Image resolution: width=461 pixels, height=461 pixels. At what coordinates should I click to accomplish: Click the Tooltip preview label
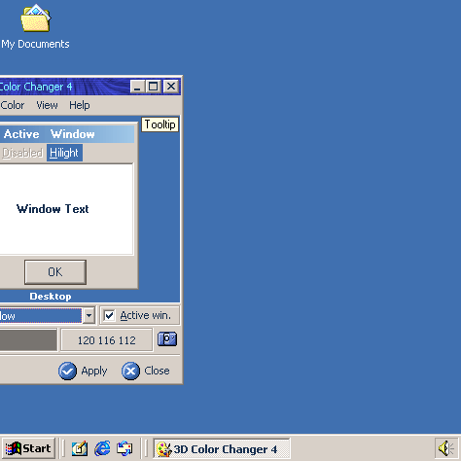[160, 124]
